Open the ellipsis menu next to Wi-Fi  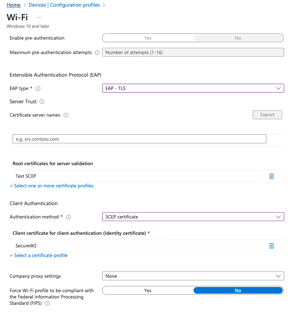click(40, 17)
